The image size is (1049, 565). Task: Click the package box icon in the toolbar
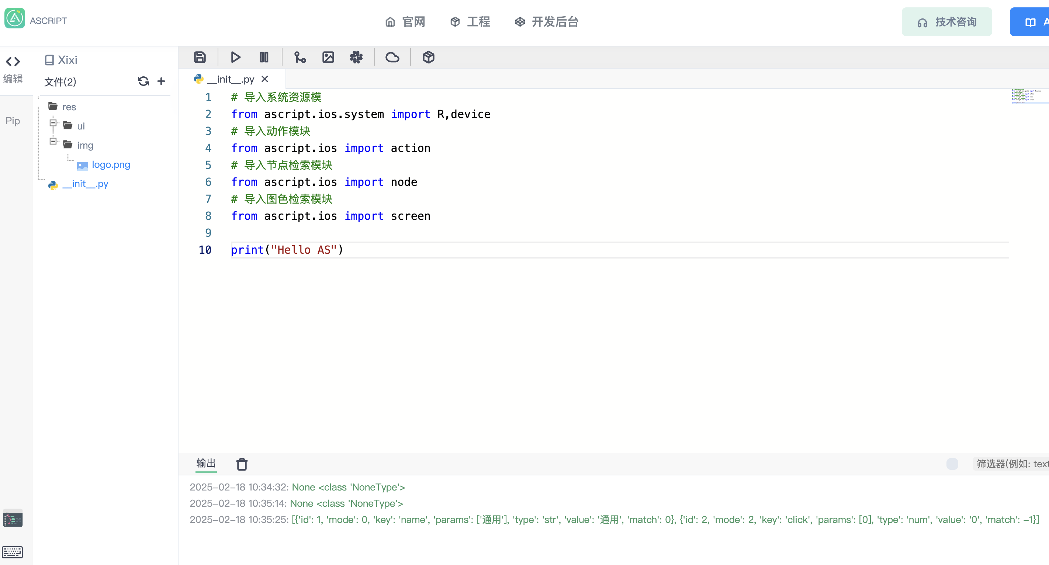tap(428, 58)
